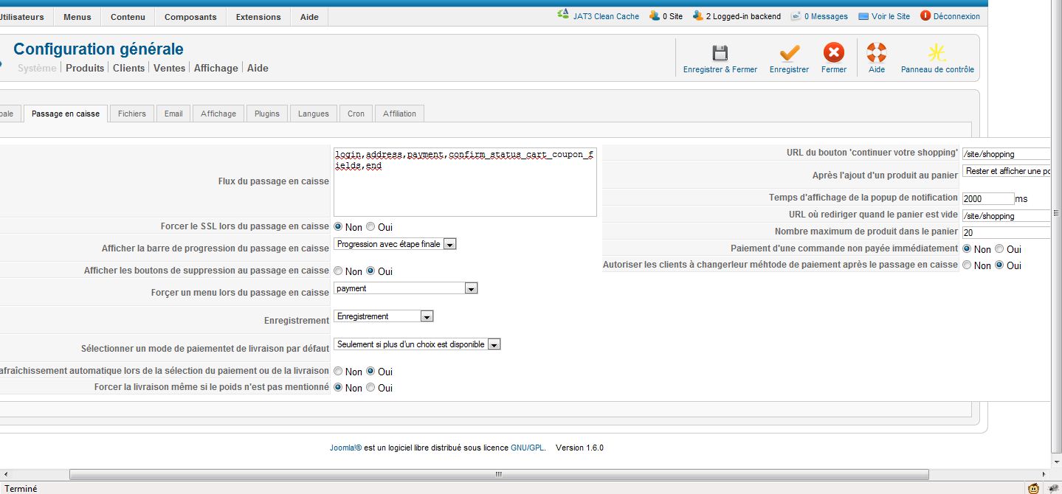Screen dimensions: 1062x494
Task: Switch to the Email tab
Action: click(173, 114)
